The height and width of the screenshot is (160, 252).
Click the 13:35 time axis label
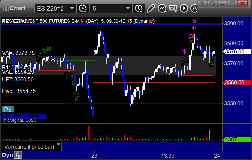[x=168, y=156]
